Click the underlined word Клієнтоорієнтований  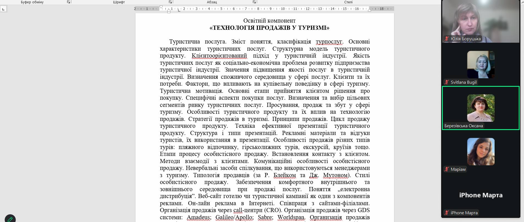coord(219,56)
